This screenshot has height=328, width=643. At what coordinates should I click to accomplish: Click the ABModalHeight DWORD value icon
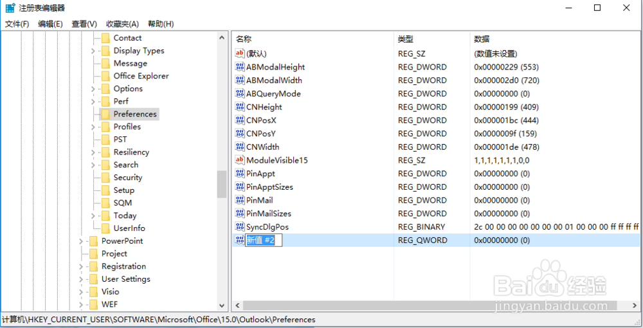click(240, 67)
